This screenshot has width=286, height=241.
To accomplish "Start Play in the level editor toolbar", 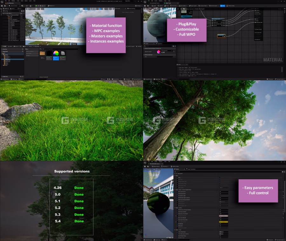I will (x=36, y=6).
